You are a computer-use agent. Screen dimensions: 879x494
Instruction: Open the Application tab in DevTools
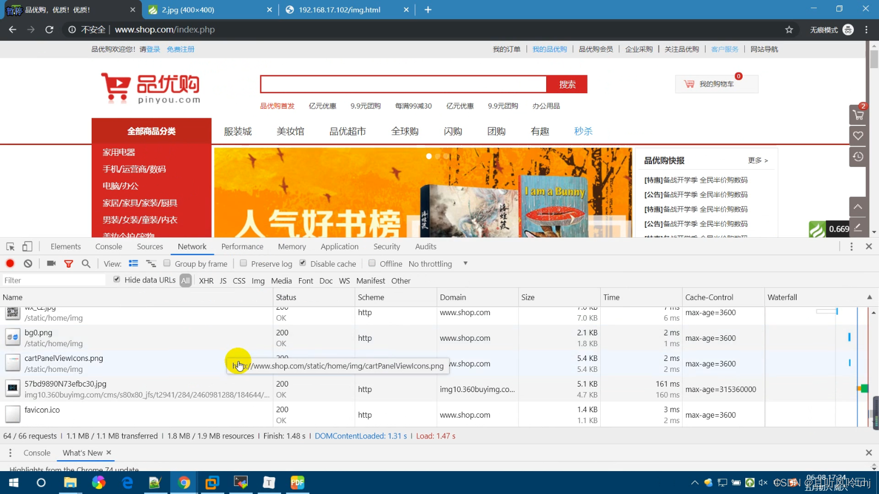pos(339,246)
